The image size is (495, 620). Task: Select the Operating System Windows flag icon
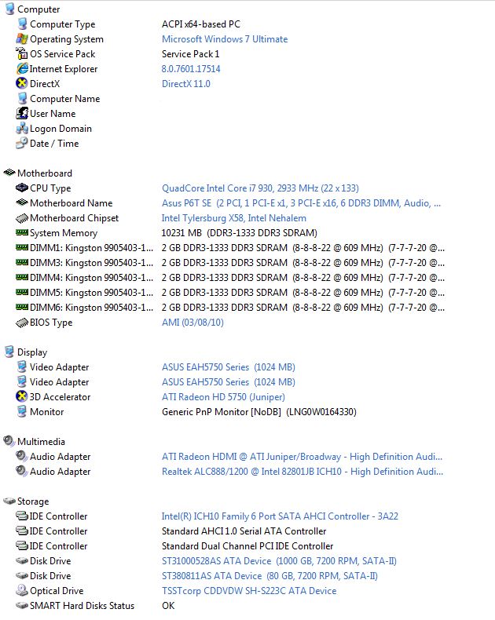tap(22, 38)
